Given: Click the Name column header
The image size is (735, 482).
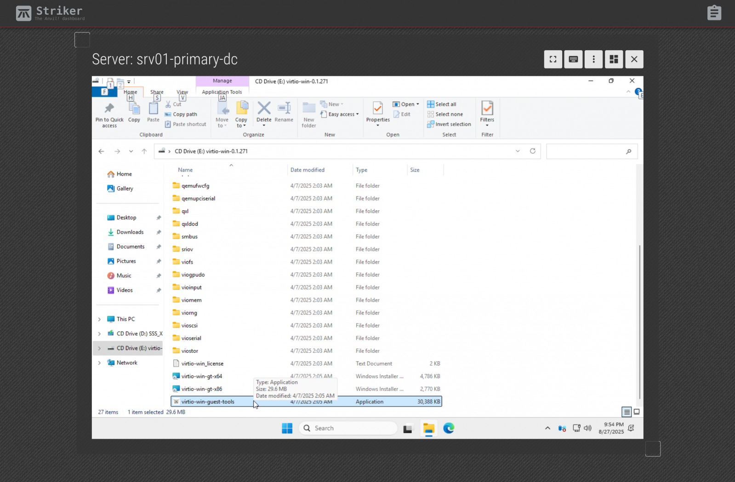Looking at the screenshot, I should pos(185,170).
